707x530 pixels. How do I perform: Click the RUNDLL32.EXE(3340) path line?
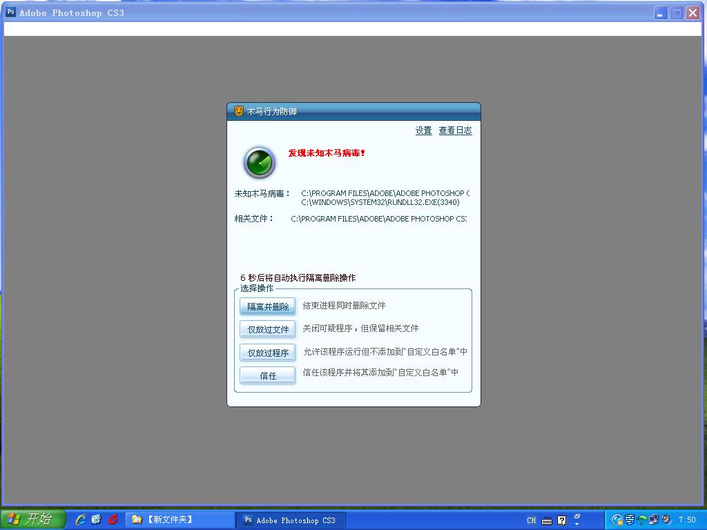(380, 202)
